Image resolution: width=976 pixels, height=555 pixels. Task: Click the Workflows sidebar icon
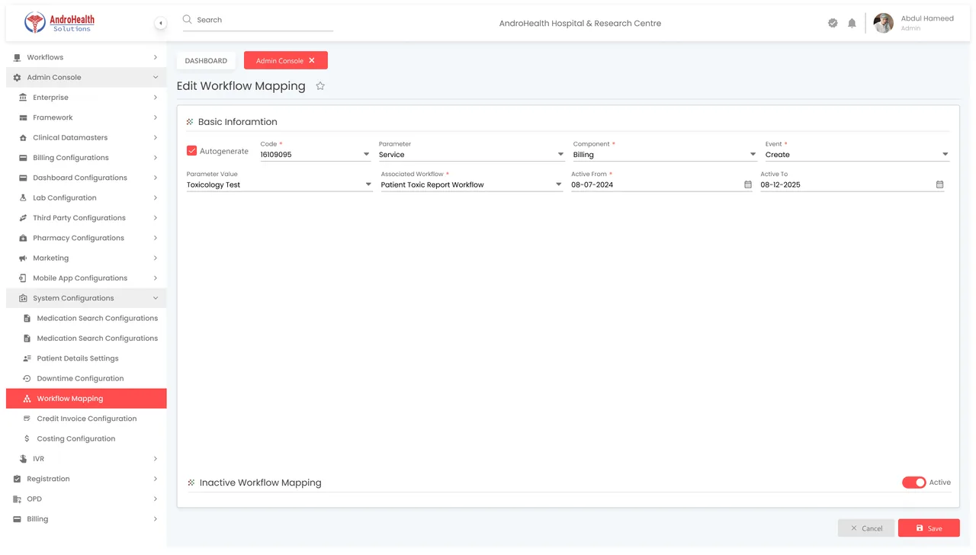pyautogui.click(x=17, y=57)
